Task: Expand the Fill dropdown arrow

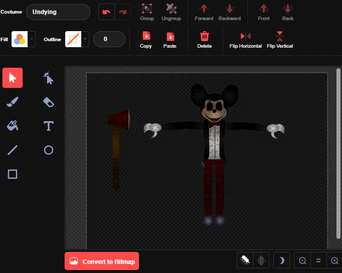Action: tap(32, 39)
